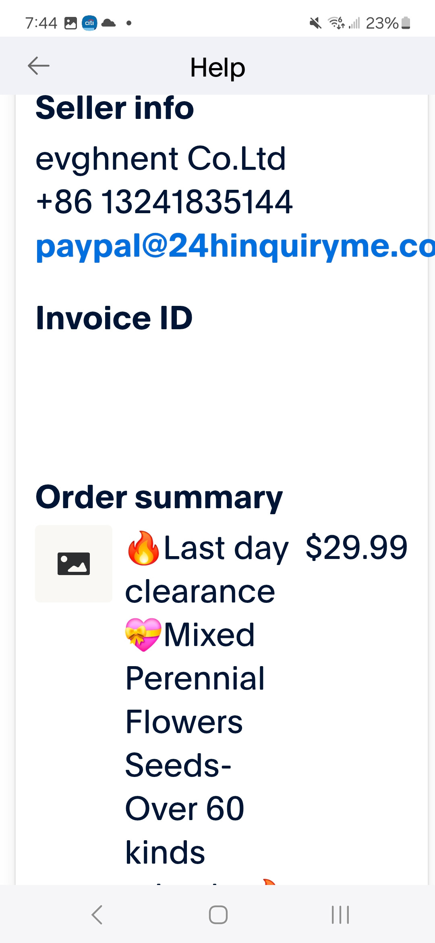
Task: Select the evghnent Co.Ltd seller name
Action: pos(161,158)
